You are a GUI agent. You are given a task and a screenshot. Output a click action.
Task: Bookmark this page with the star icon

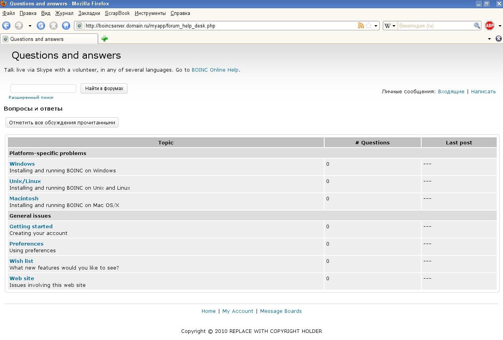pos(369,26)
